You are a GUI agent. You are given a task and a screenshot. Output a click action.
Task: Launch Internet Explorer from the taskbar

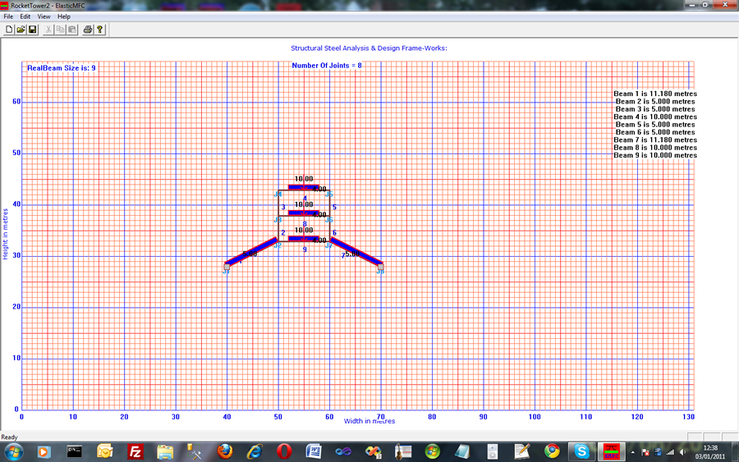(x=255, y=452)
